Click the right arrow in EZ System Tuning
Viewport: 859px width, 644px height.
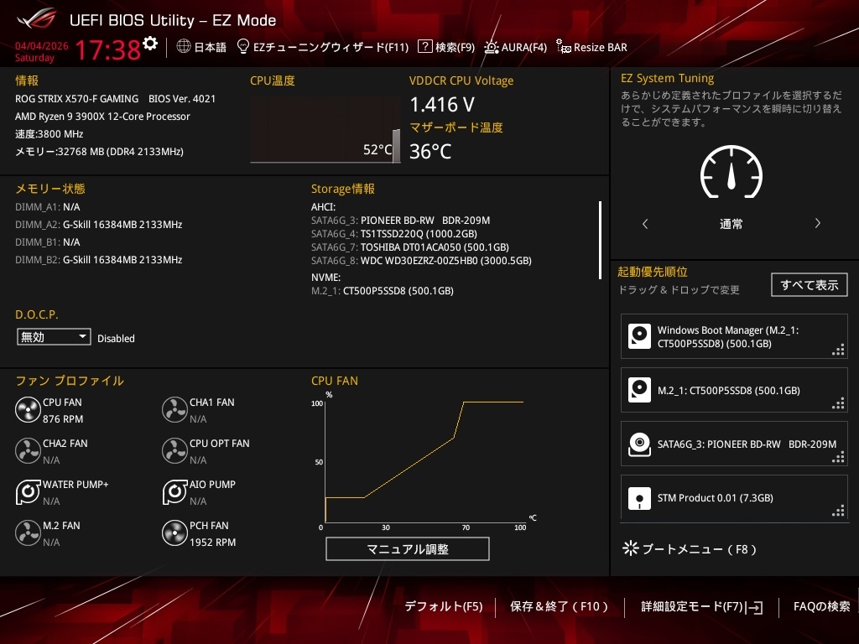pos(817,224)
